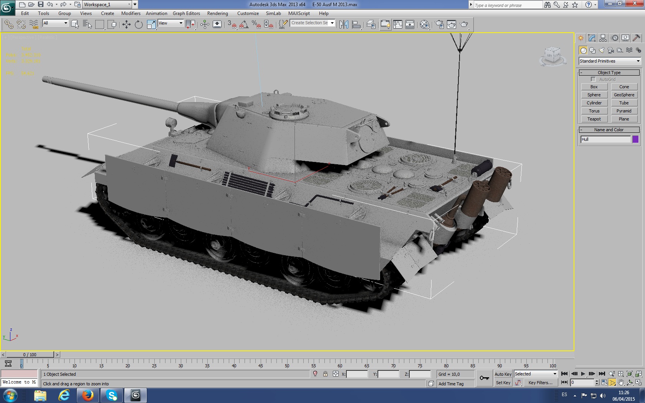Save the file with the floppy icon
The width and height of the screenshot is (645, 403).
(x=40, y=5)
